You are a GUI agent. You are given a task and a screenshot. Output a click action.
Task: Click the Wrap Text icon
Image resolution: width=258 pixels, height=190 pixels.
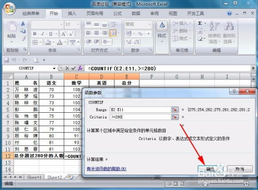[113, 24]
